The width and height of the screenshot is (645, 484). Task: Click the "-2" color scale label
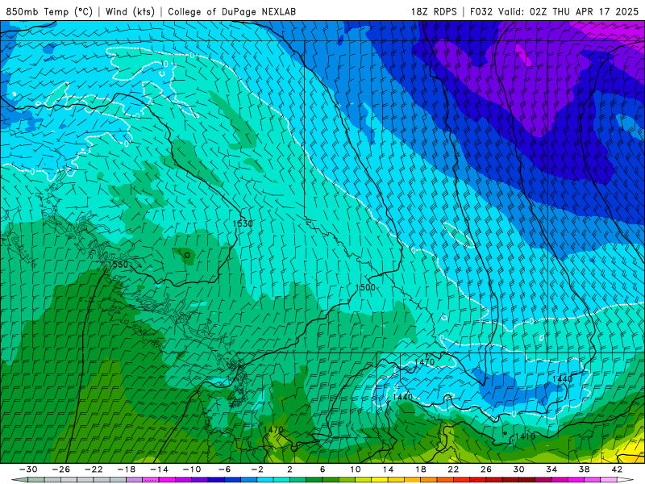[257, 469]
